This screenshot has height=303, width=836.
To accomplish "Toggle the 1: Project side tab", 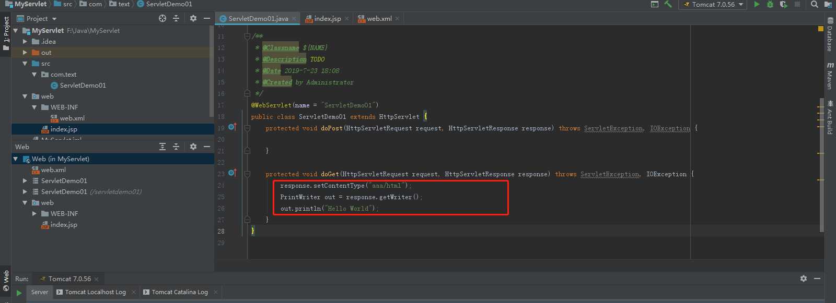I will 6,33.
